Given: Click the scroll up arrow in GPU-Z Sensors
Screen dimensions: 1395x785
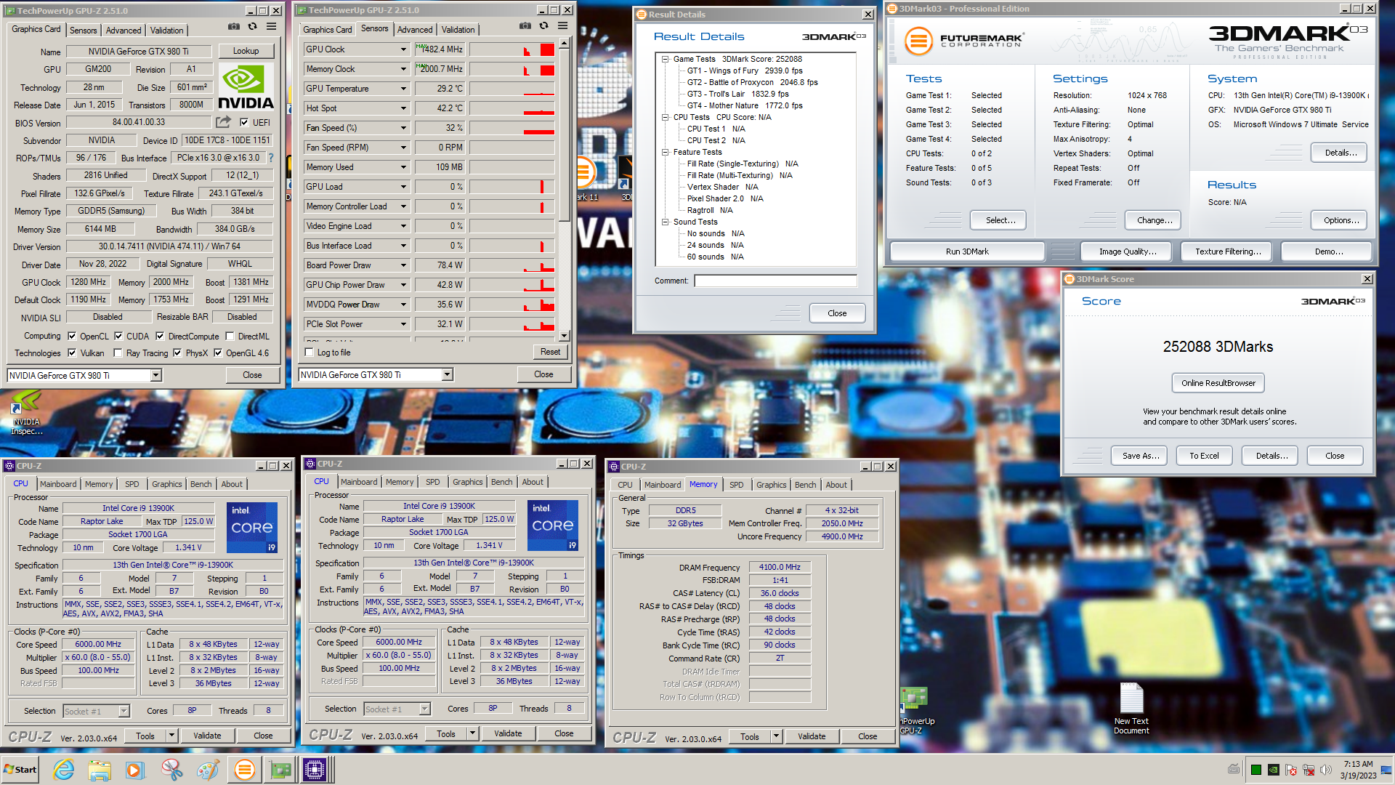Looking at the screenshot, I should point(564,43).
